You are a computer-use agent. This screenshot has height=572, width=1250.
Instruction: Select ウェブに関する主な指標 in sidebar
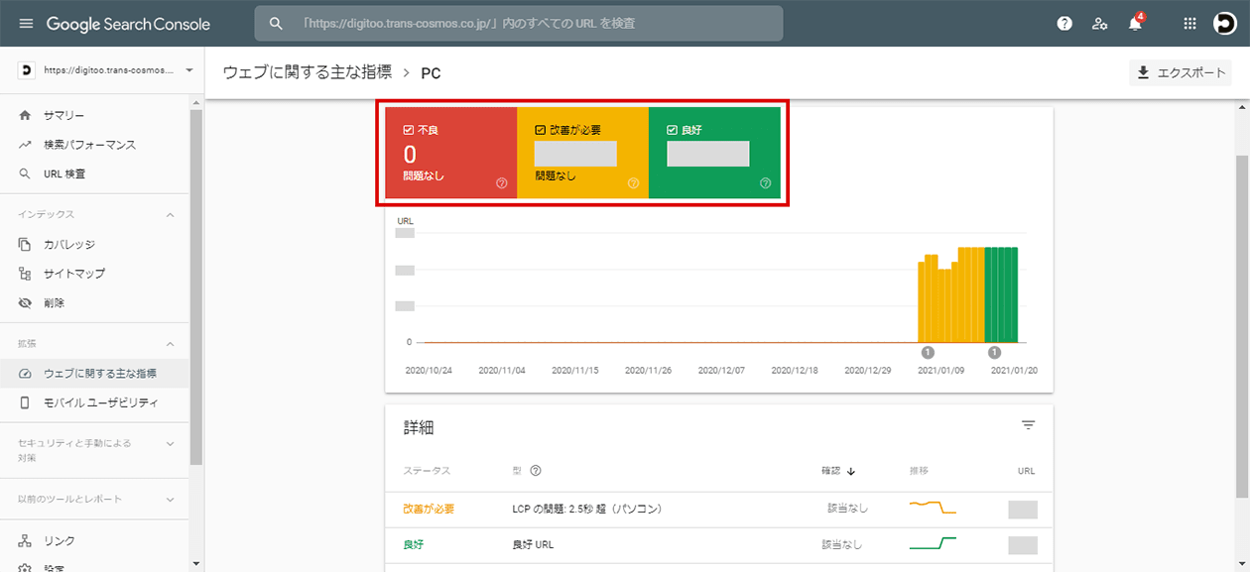coord(94,374)
